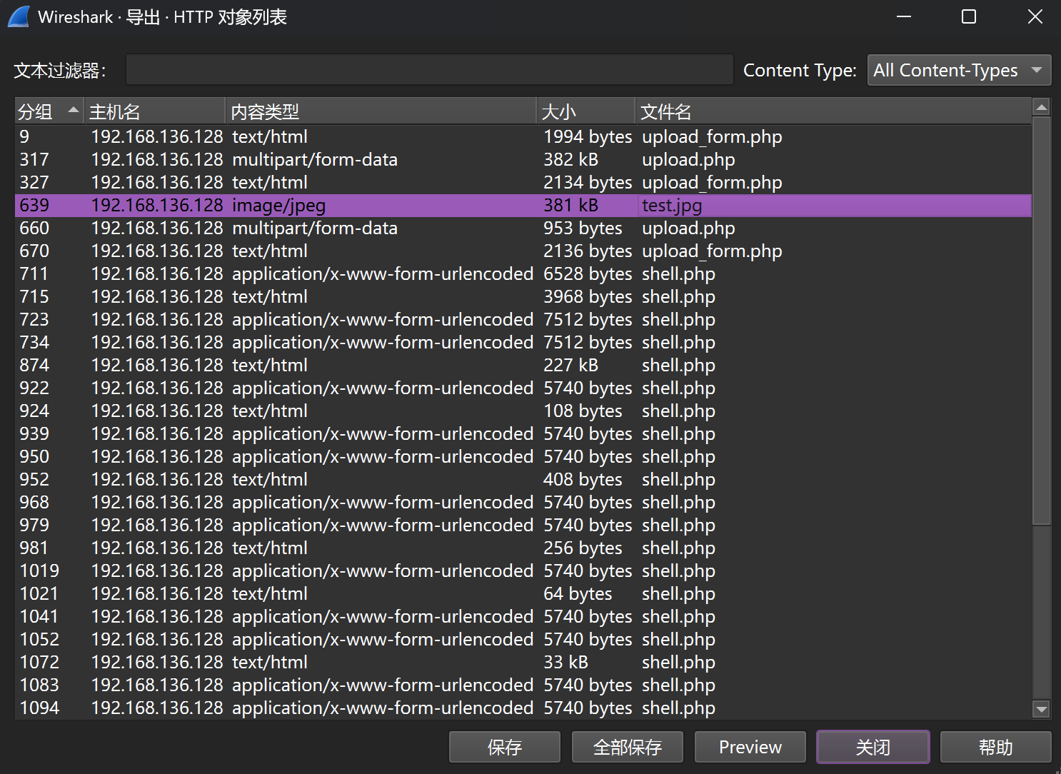Select packet 874 with 227 kB size

pos(523,365)
